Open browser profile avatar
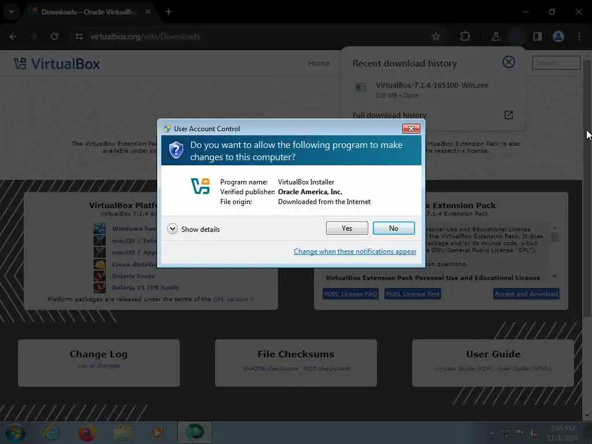592x444 pixels. 558,36
